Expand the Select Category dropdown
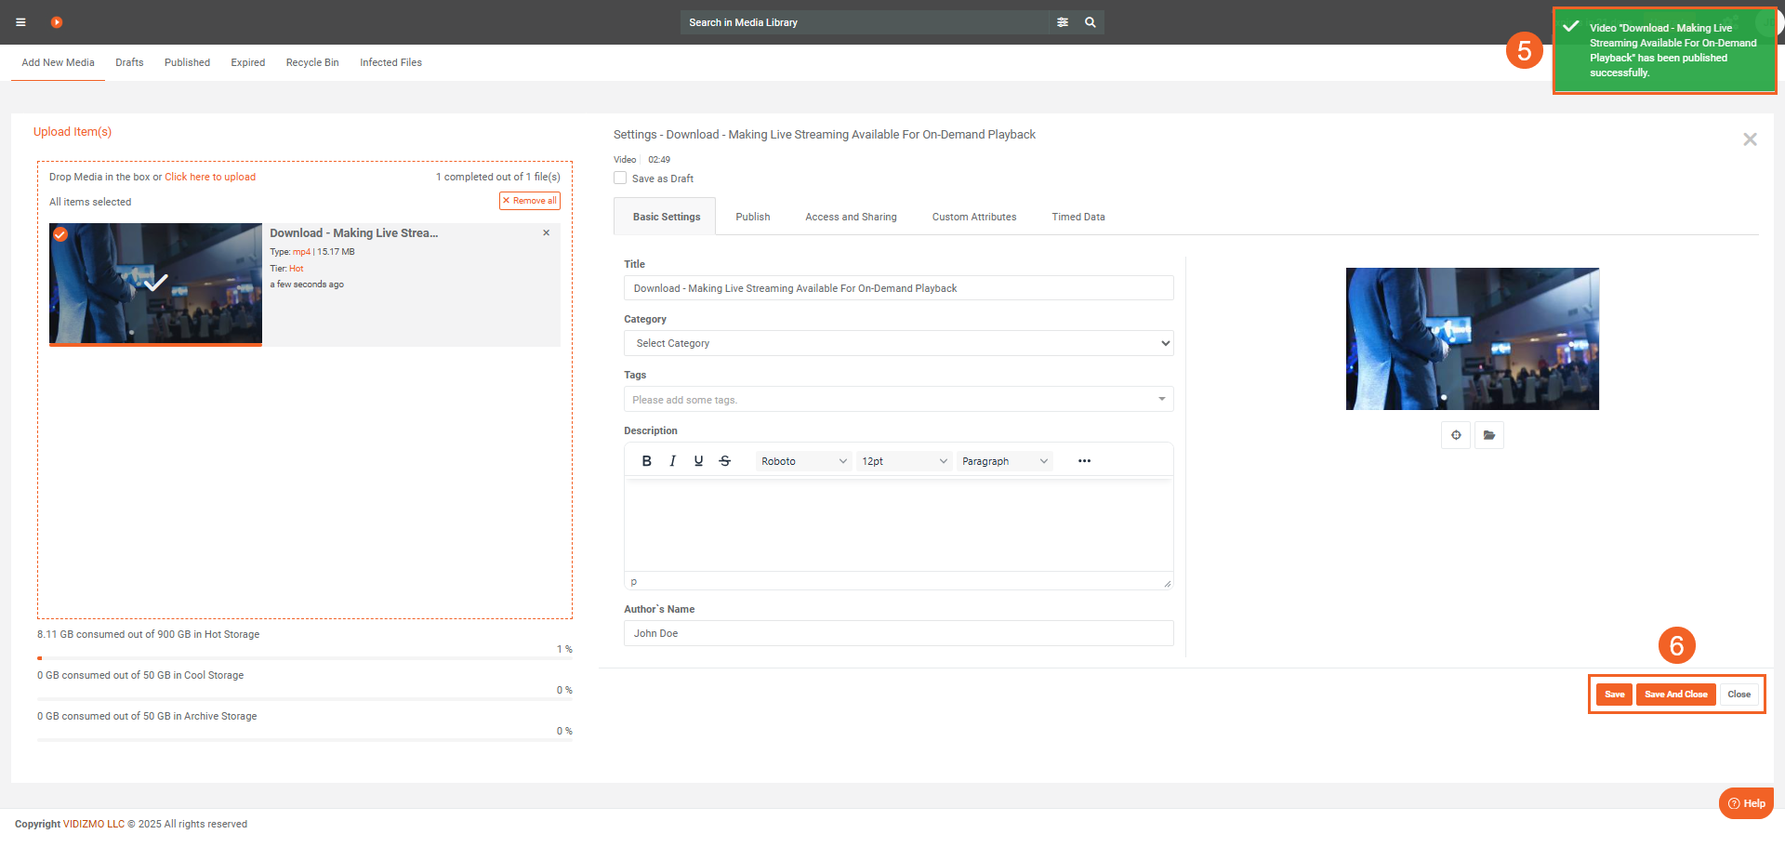 (x=898, y=343)
